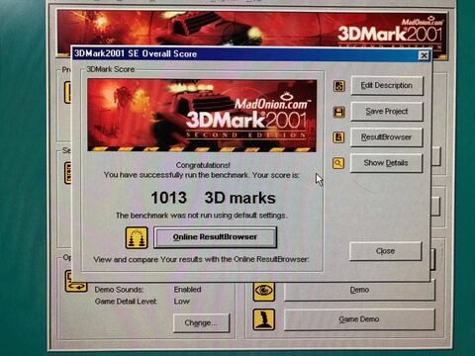Click the main window 3DMark2001 header banner

[x=252, y=30]
